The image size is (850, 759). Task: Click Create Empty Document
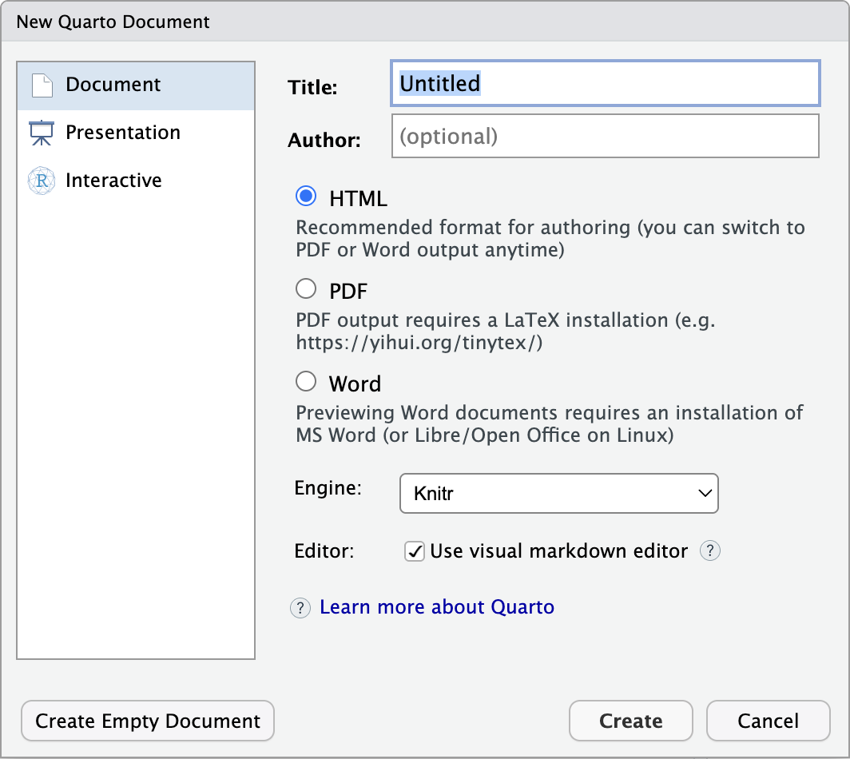tap(147, 720)
